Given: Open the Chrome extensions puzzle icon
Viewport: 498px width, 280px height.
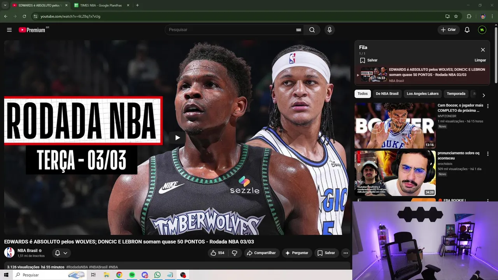Looking at the screenshot, I should click(x=469, y=16).
